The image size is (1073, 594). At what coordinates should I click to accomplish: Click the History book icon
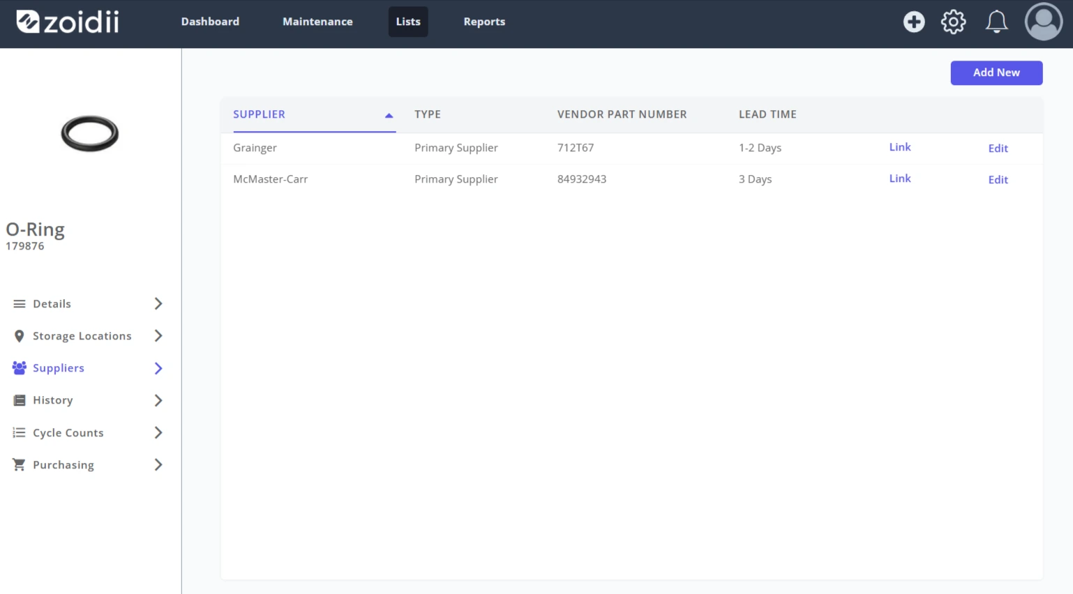[x=20, y=400]
